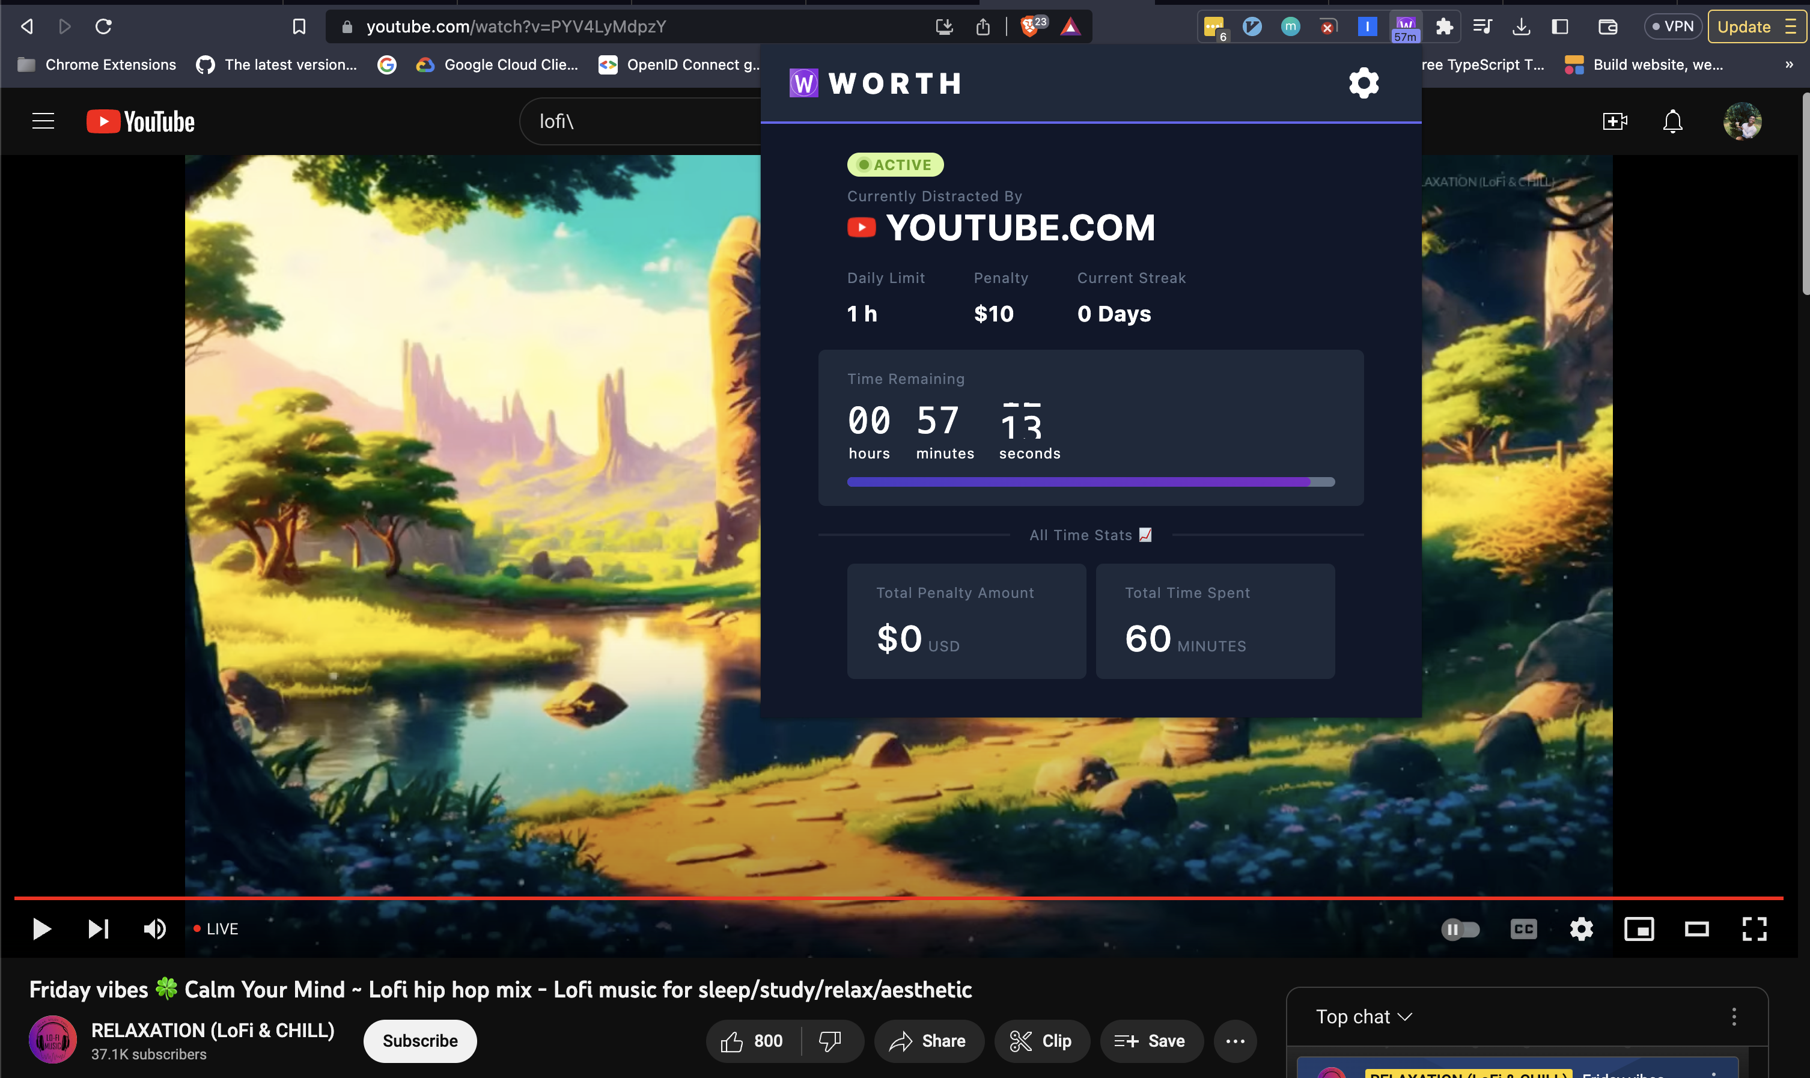This screenshot has width=1810, height=1078.
Task: Click the Worth logo icon in popup
Action: coord(803,83)
